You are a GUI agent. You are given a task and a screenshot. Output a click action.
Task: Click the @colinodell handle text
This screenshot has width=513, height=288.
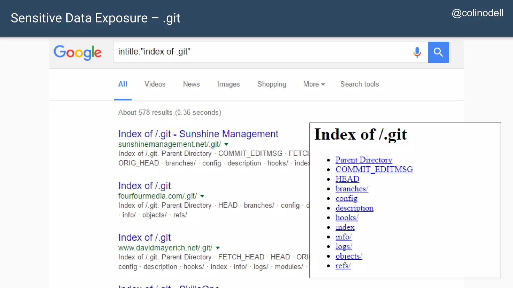477,13
